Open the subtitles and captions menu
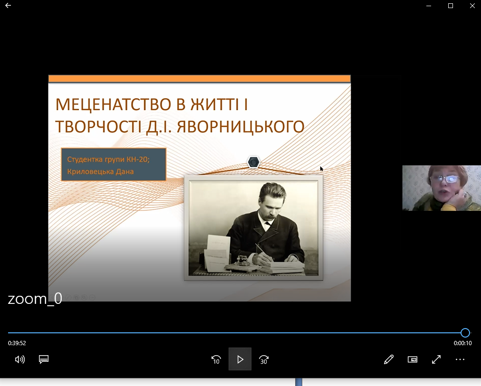This screenshot has width=481, height=386. point(44,359)
